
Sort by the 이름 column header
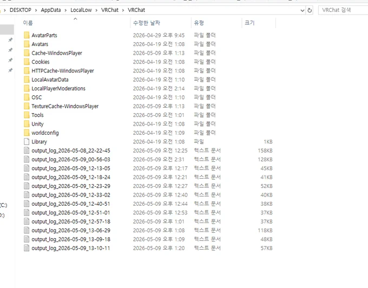(x=28, y=23)
